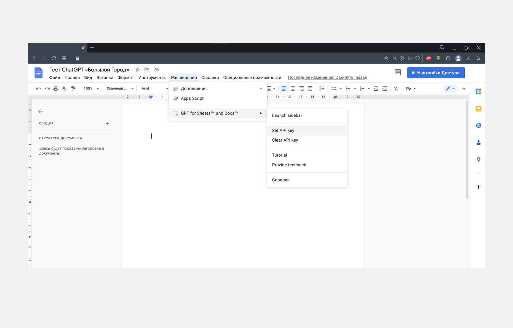This screenshot has height=328, width=513.
Task: Open Google Maps in the side panel
Action: click(x=479, y=160)
